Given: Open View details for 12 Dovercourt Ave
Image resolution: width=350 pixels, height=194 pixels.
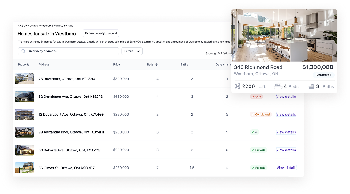Looking at the screenshot, I should [286, 114].
